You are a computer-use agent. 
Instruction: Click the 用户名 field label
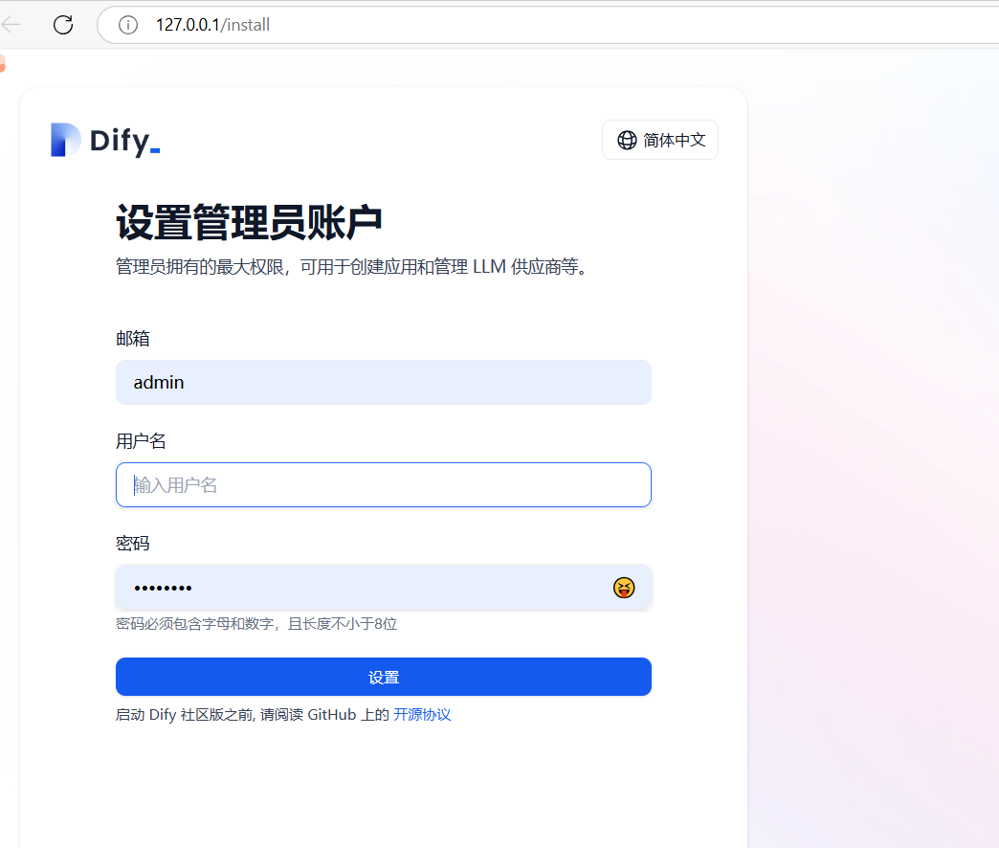[141, 441]
